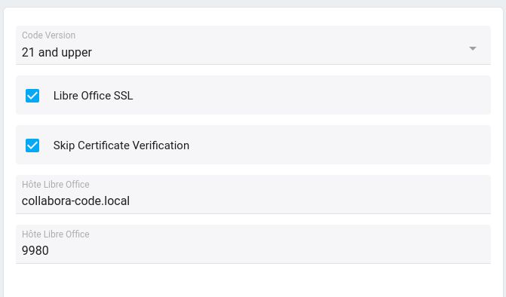Viewport: 506px width, 297px height.
Task: Click the blue checkmark beside Skip Certificate
Action: 32,145
